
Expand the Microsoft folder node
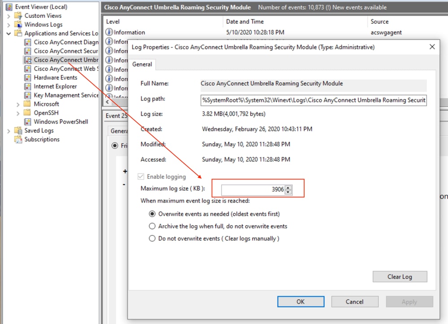click(x=18, y=105)
